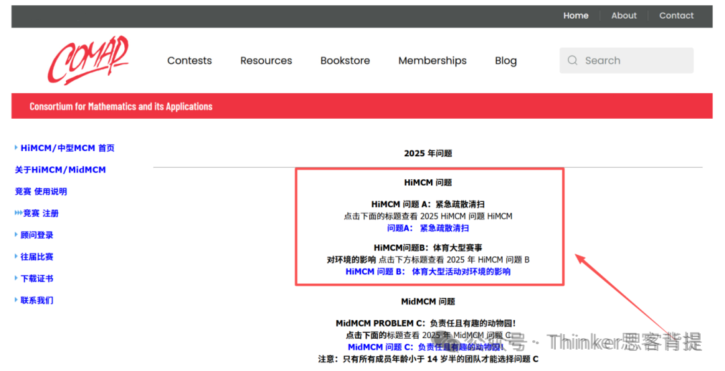Open the About link in top bar

pyautogui.click(x=624, y=15)
